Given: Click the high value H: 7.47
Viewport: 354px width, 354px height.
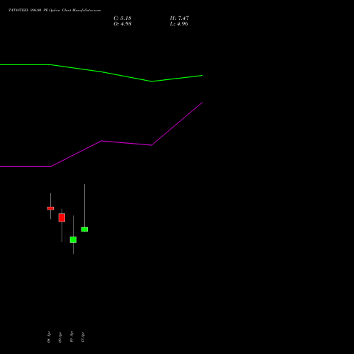Looking at the screenshot, I should coord(179,18).
